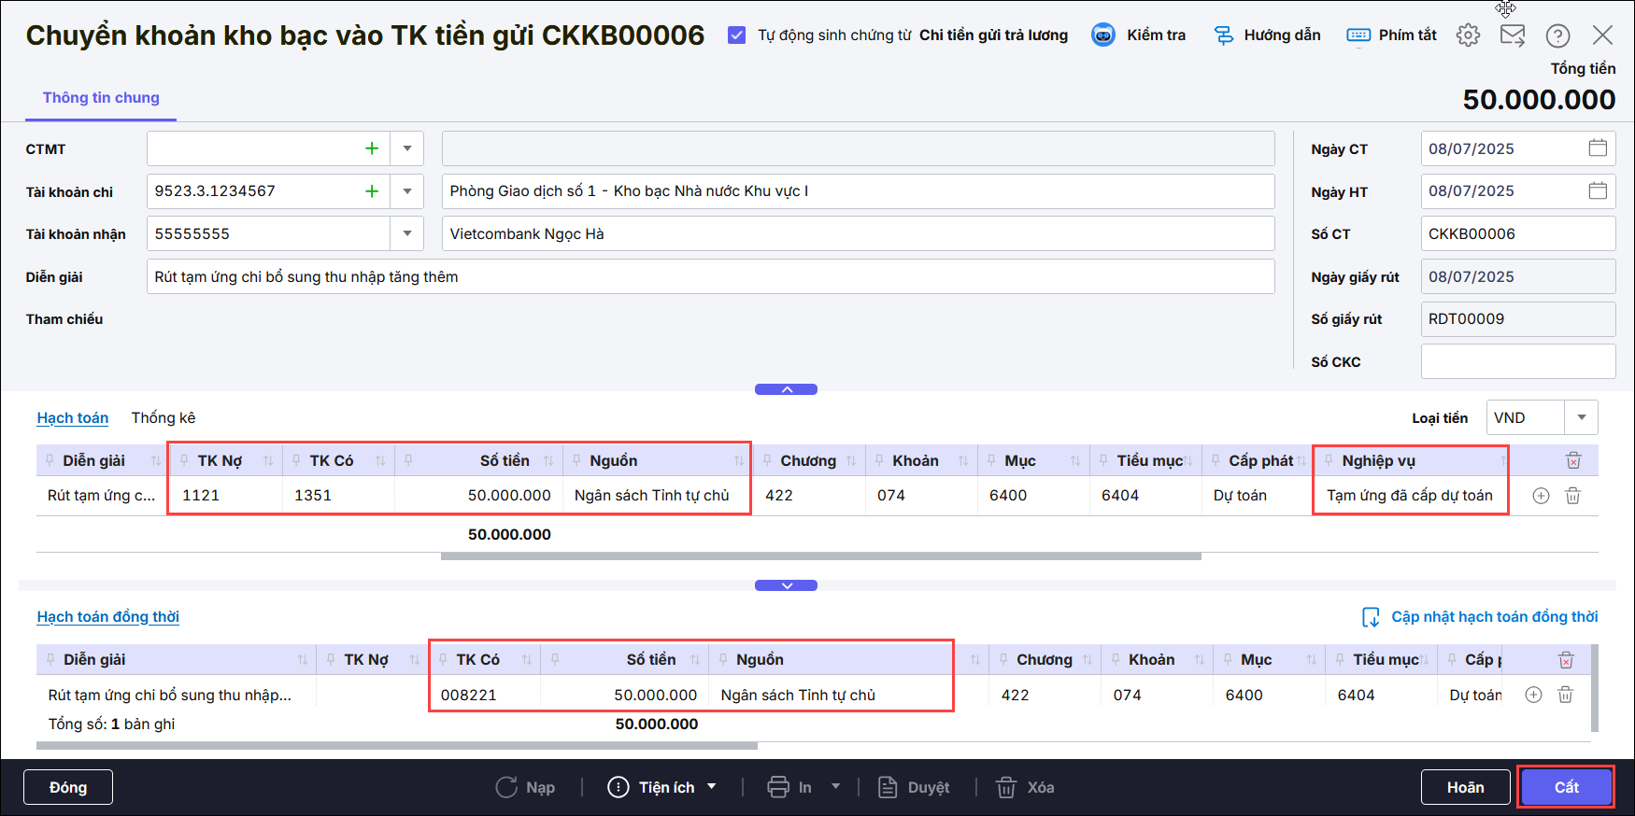Image resolution: width=1635 pixels, height=816 pixels.
Task: Open the Tài khoản nhận dropdown
Action: 407,233
